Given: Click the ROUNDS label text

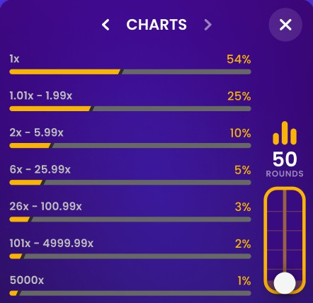Looking at the screenshot, I should pos(285,174).
